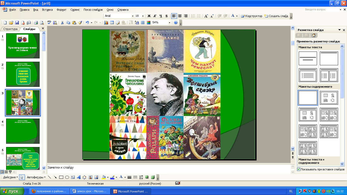Screen dimensions: 347x195
Task: Toggle underline formatting (Ч)
Action: point(161,16)
